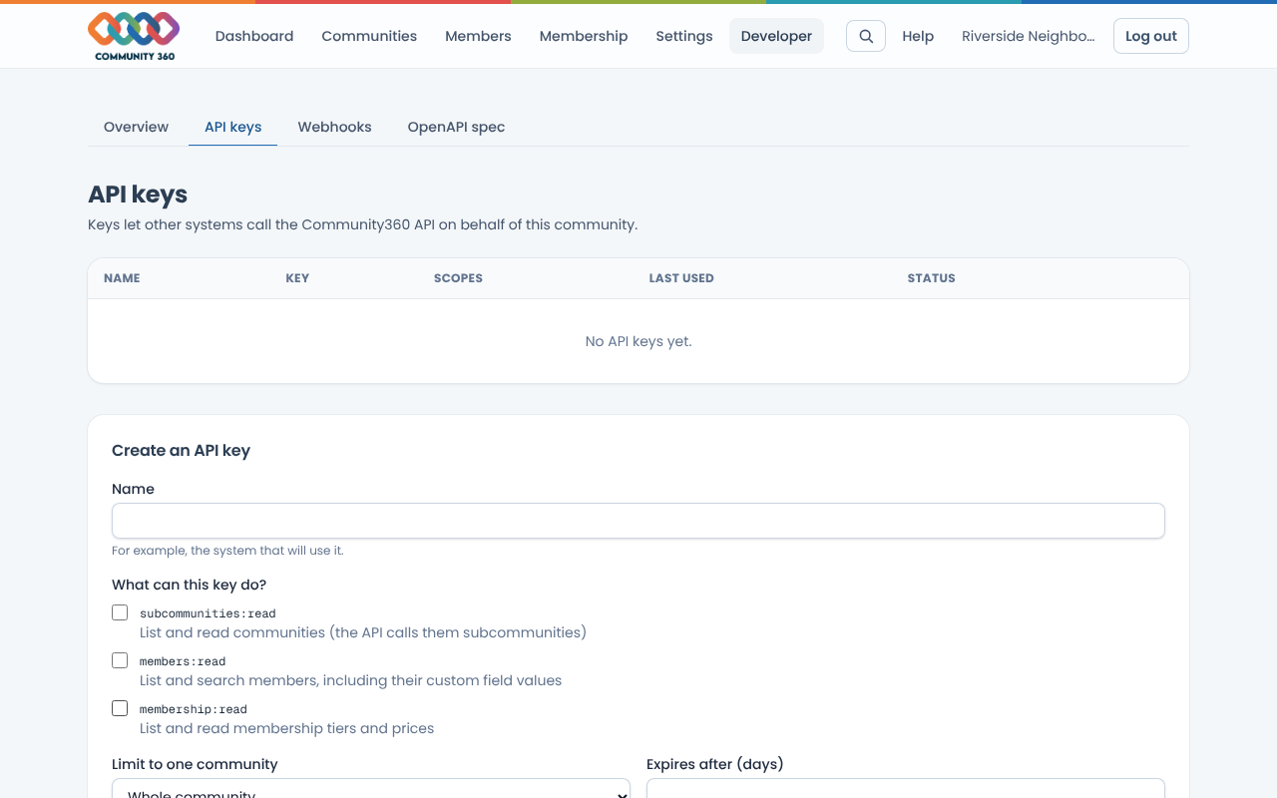This screenshot has width=1277, height=798.
Task: Click the Riverside Neighbo… community name
Action: click(x=1028, y=36)
